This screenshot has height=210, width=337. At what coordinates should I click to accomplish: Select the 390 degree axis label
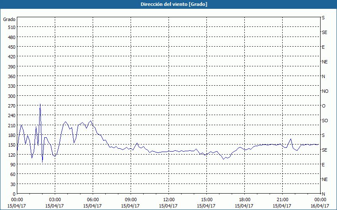[12, 67]
